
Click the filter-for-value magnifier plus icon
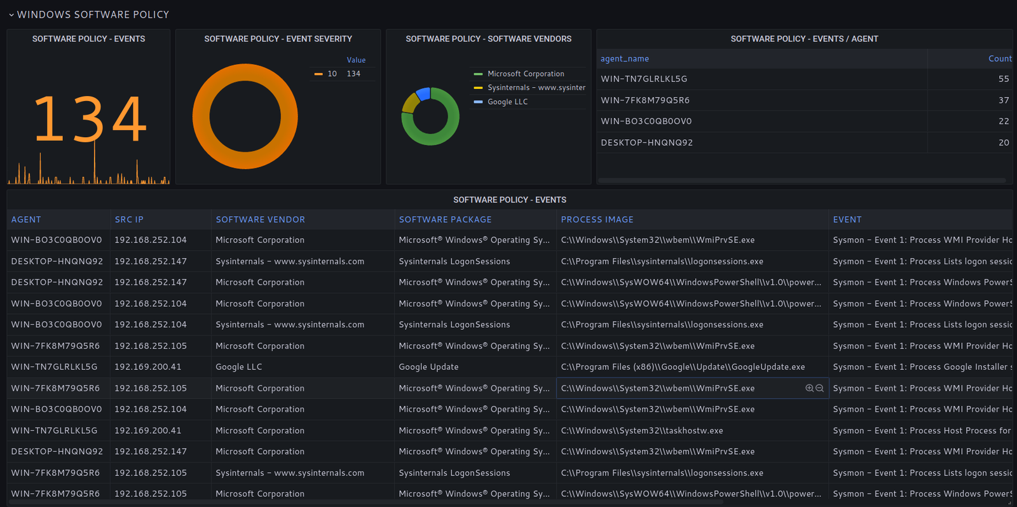[809, 388]
